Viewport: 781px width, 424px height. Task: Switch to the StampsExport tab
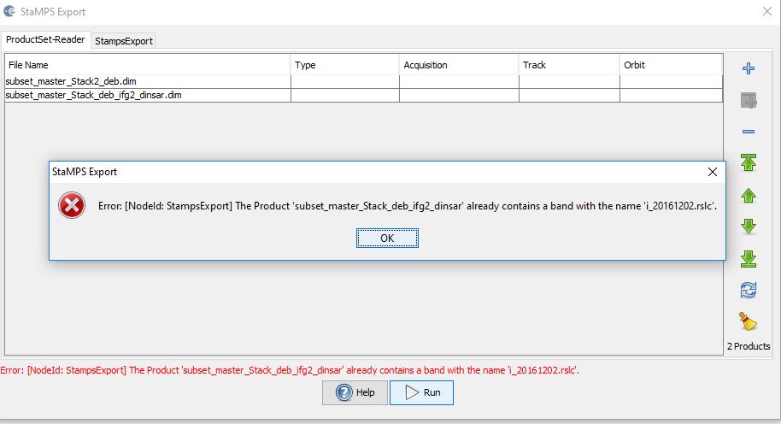(x=124, y=41)
